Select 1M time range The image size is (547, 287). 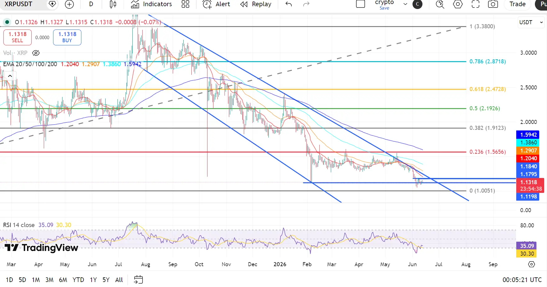[x=36, y=280]
